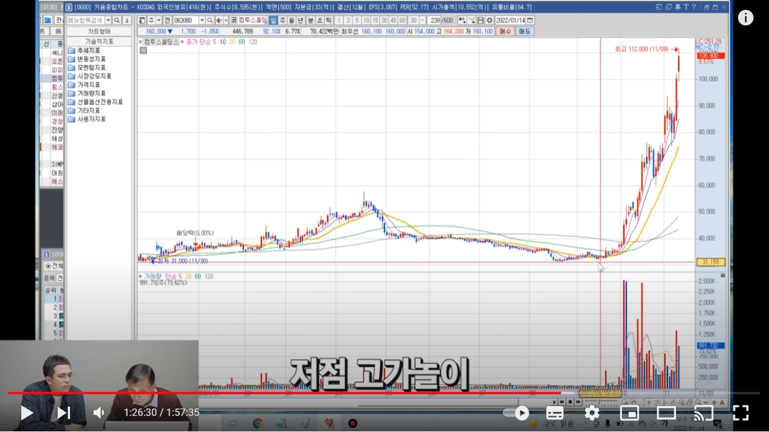Open the menu search dropdown arrow

(x=108, y=20)
